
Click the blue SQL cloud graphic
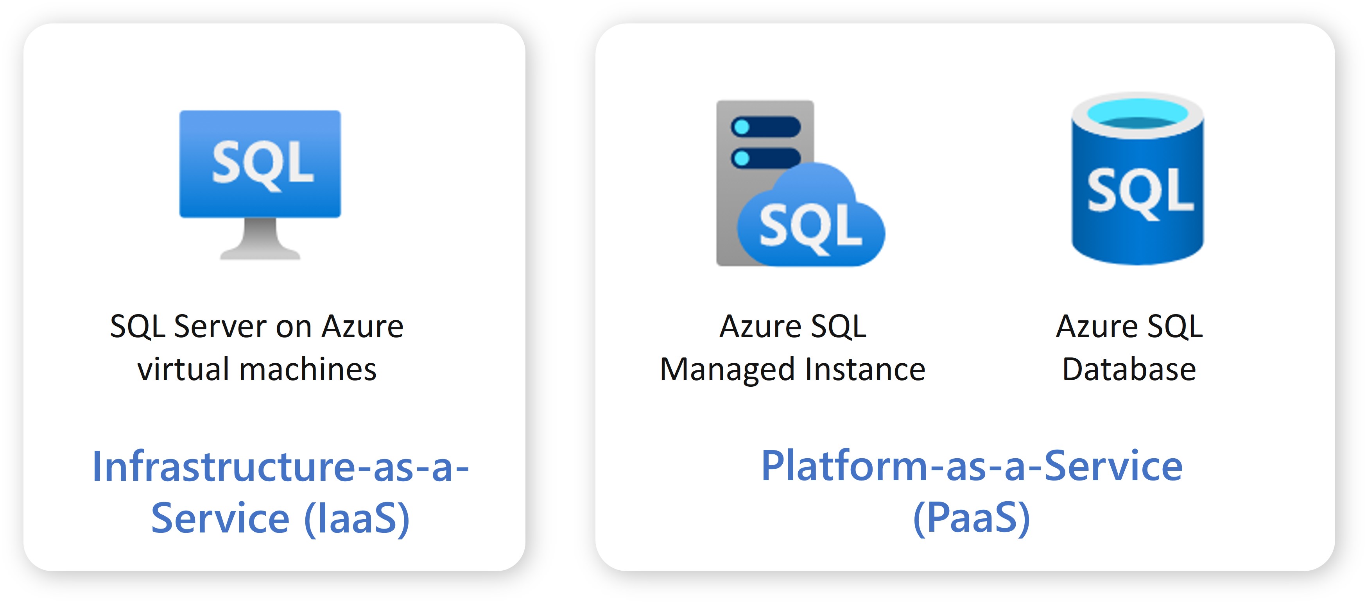pyautogui.click(x=811, y=215)
